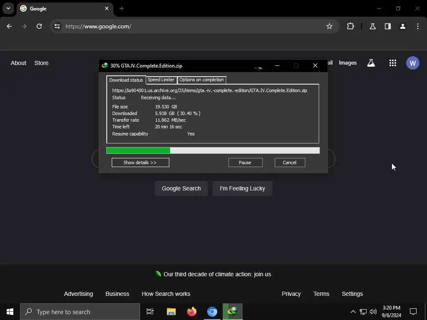Open Terms footer link
The width and height of the screenshot is (427, 320).
point(322,294)
